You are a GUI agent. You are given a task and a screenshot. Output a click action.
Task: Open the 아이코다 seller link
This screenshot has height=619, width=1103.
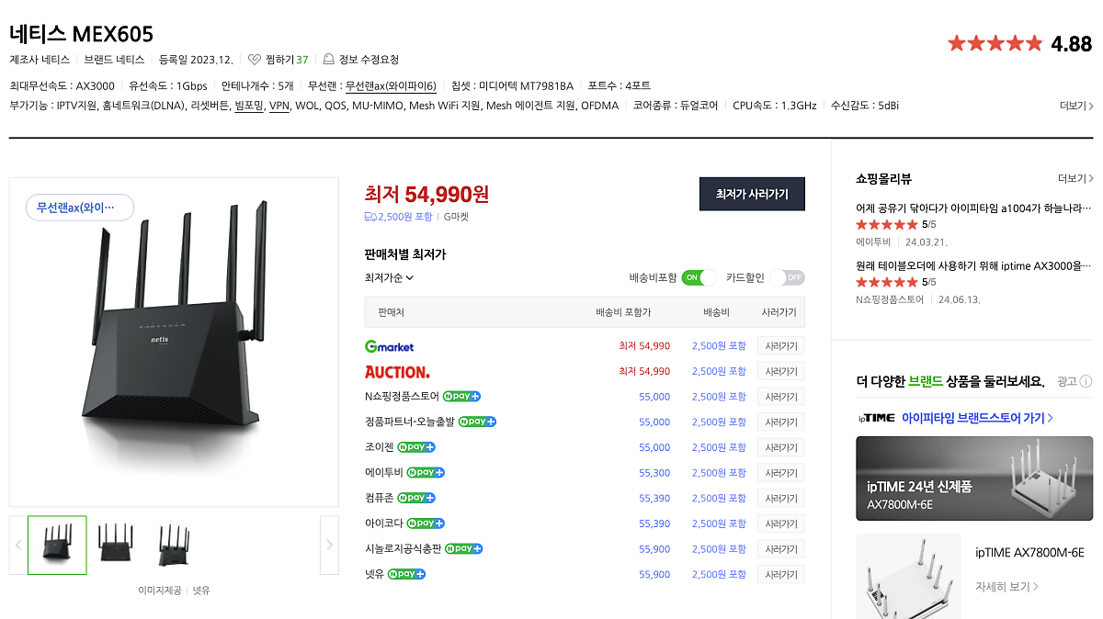click(x=384, y=523)
